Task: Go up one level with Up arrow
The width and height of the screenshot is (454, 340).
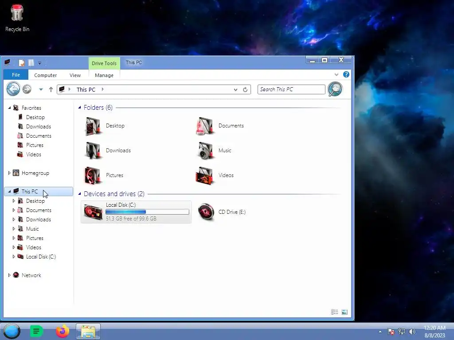Action: (x=51, y=89)
